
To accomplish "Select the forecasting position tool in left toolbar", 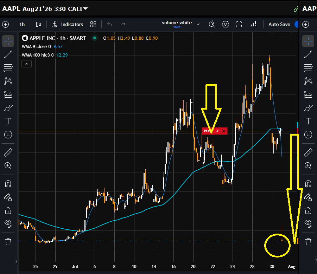I will point(8,94).
